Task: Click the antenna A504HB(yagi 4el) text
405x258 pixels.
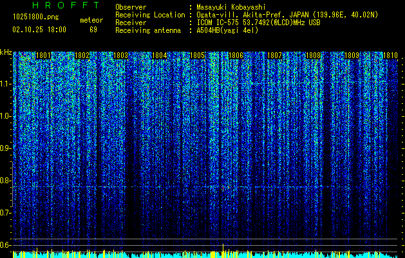Action: coord(227,30)
